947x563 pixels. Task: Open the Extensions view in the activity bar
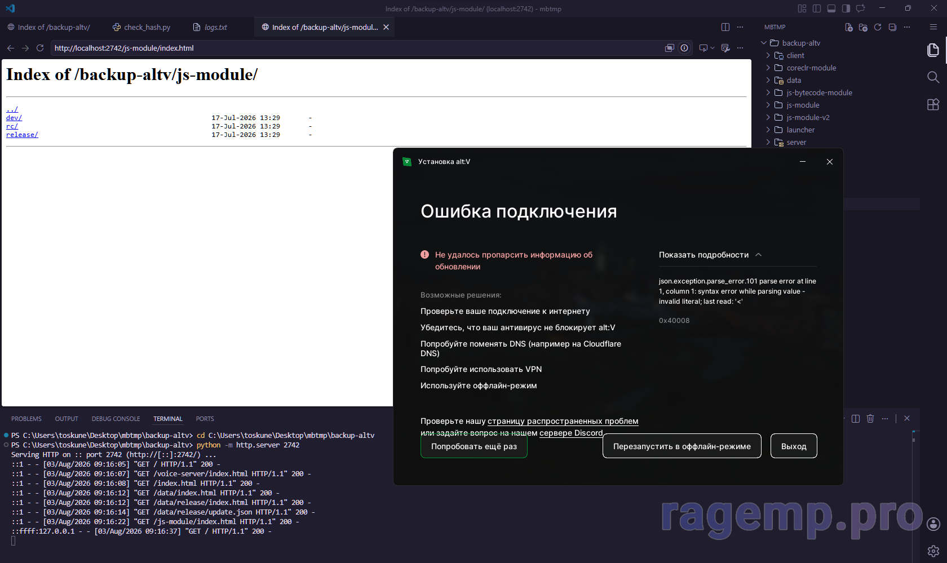pos(933,104)
